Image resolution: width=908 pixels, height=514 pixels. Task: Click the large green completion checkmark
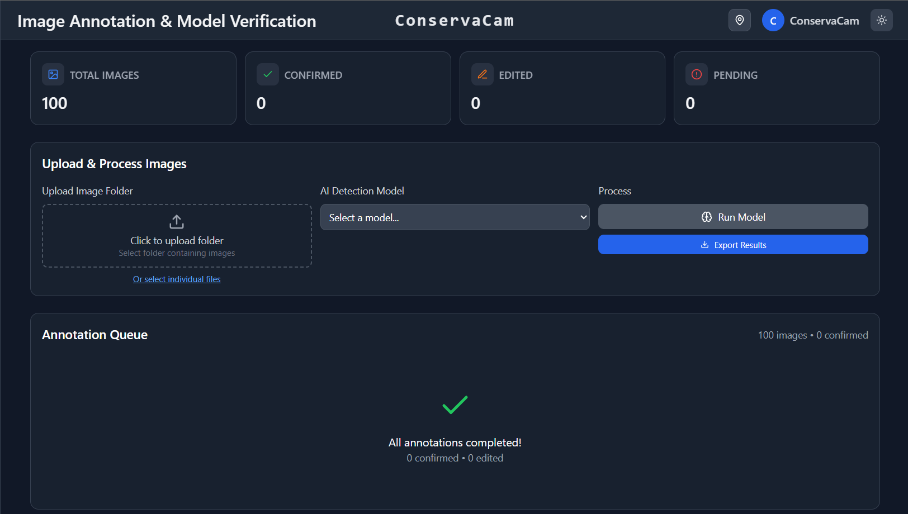coord(455,404)
